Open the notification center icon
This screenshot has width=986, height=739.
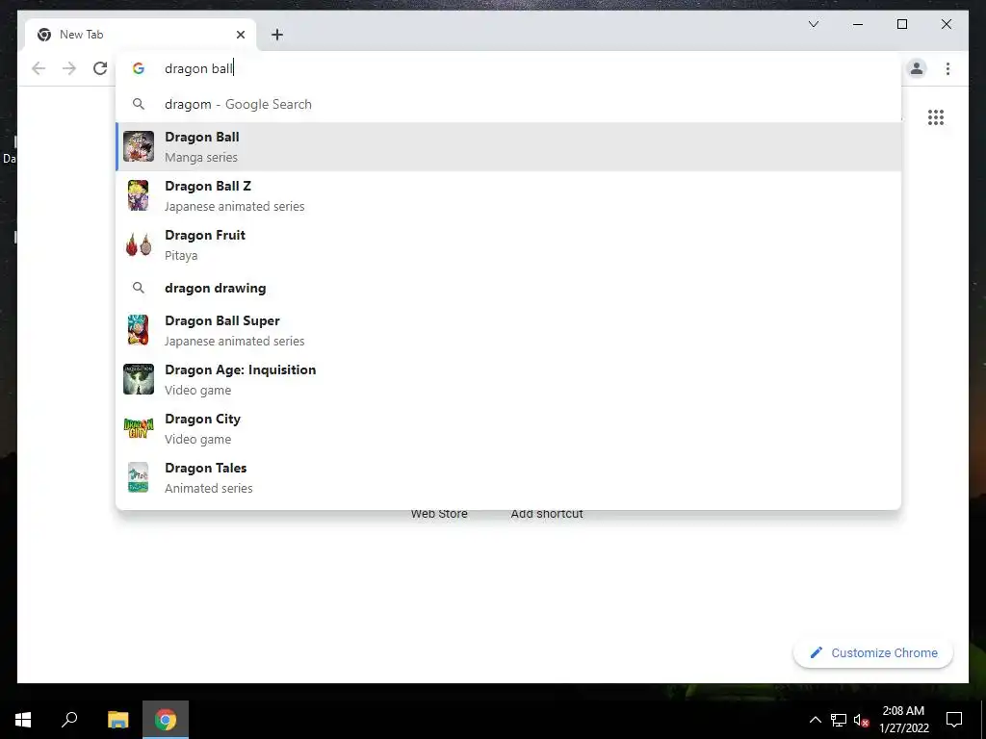pyautogui.click(x=954, y=720)
